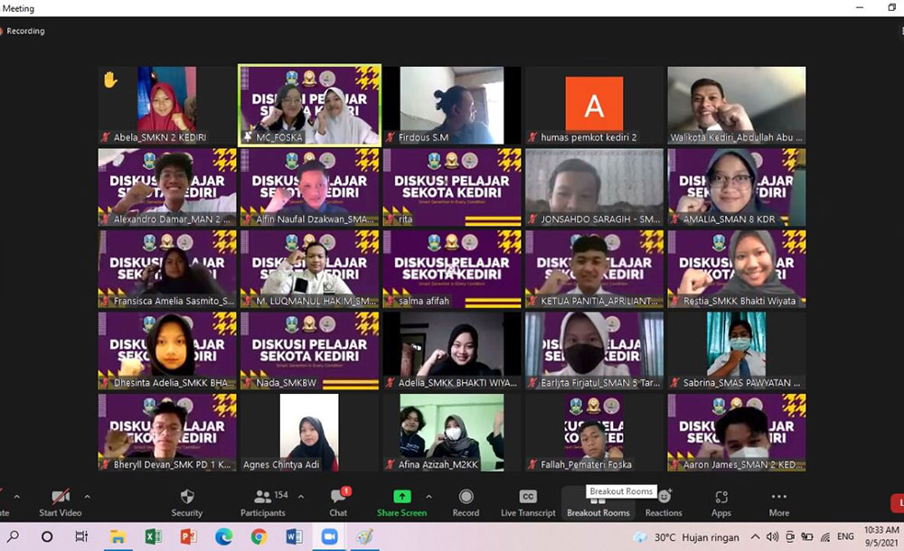Viewport: 904px width, 551px height.
Task: Change the ENG input language
Action: 845,537
